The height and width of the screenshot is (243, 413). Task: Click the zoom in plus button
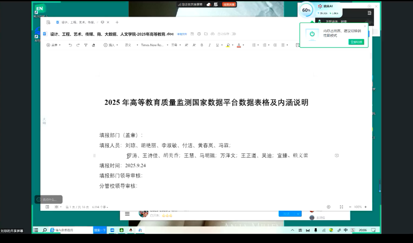click(365, 207)
